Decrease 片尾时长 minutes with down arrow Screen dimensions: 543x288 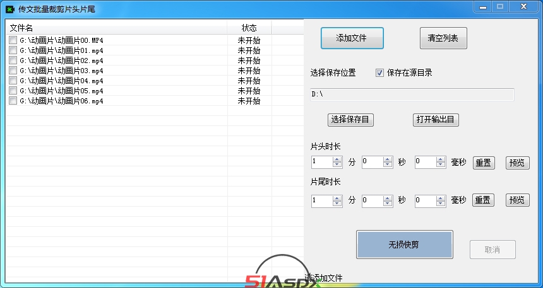337,204
